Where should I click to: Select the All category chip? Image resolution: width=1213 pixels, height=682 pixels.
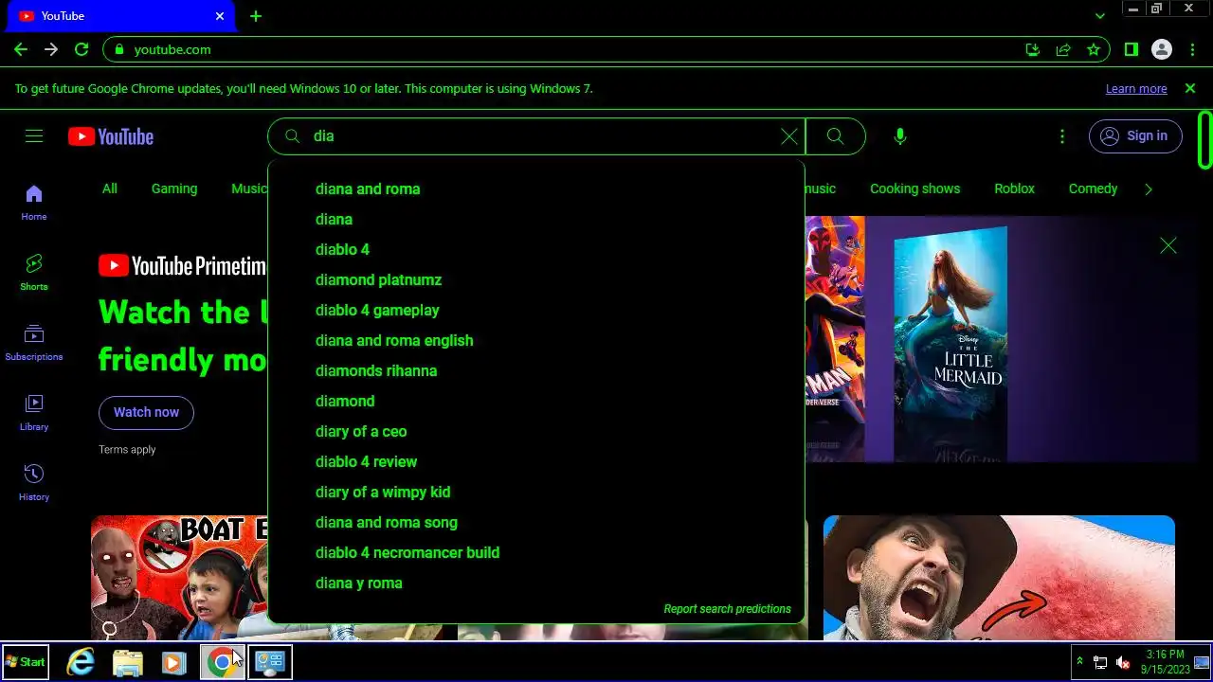110,188
